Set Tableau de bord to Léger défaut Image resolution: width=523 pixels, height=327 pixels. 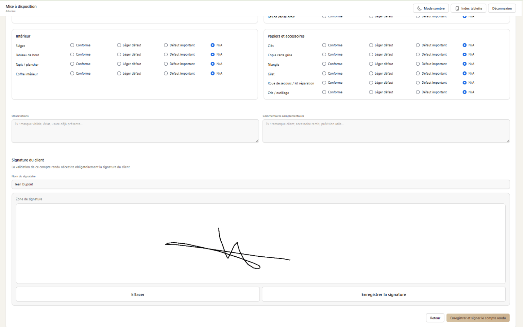coord(119,55)
